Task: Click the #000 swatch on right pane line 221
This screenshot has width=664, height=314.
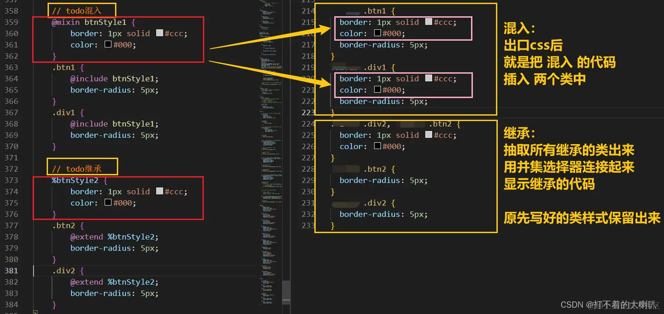Action: (x=377, y=89)
